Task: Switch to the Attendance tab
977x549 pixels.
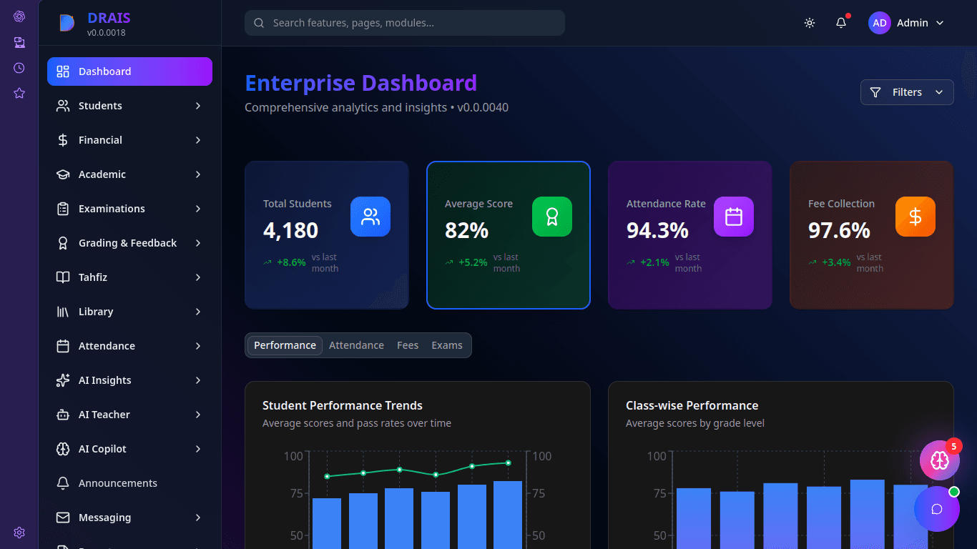Action: click(356, 345)
